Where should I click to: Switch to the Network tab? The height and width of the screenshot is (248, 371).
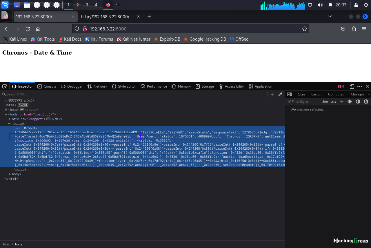click(97, 86)
